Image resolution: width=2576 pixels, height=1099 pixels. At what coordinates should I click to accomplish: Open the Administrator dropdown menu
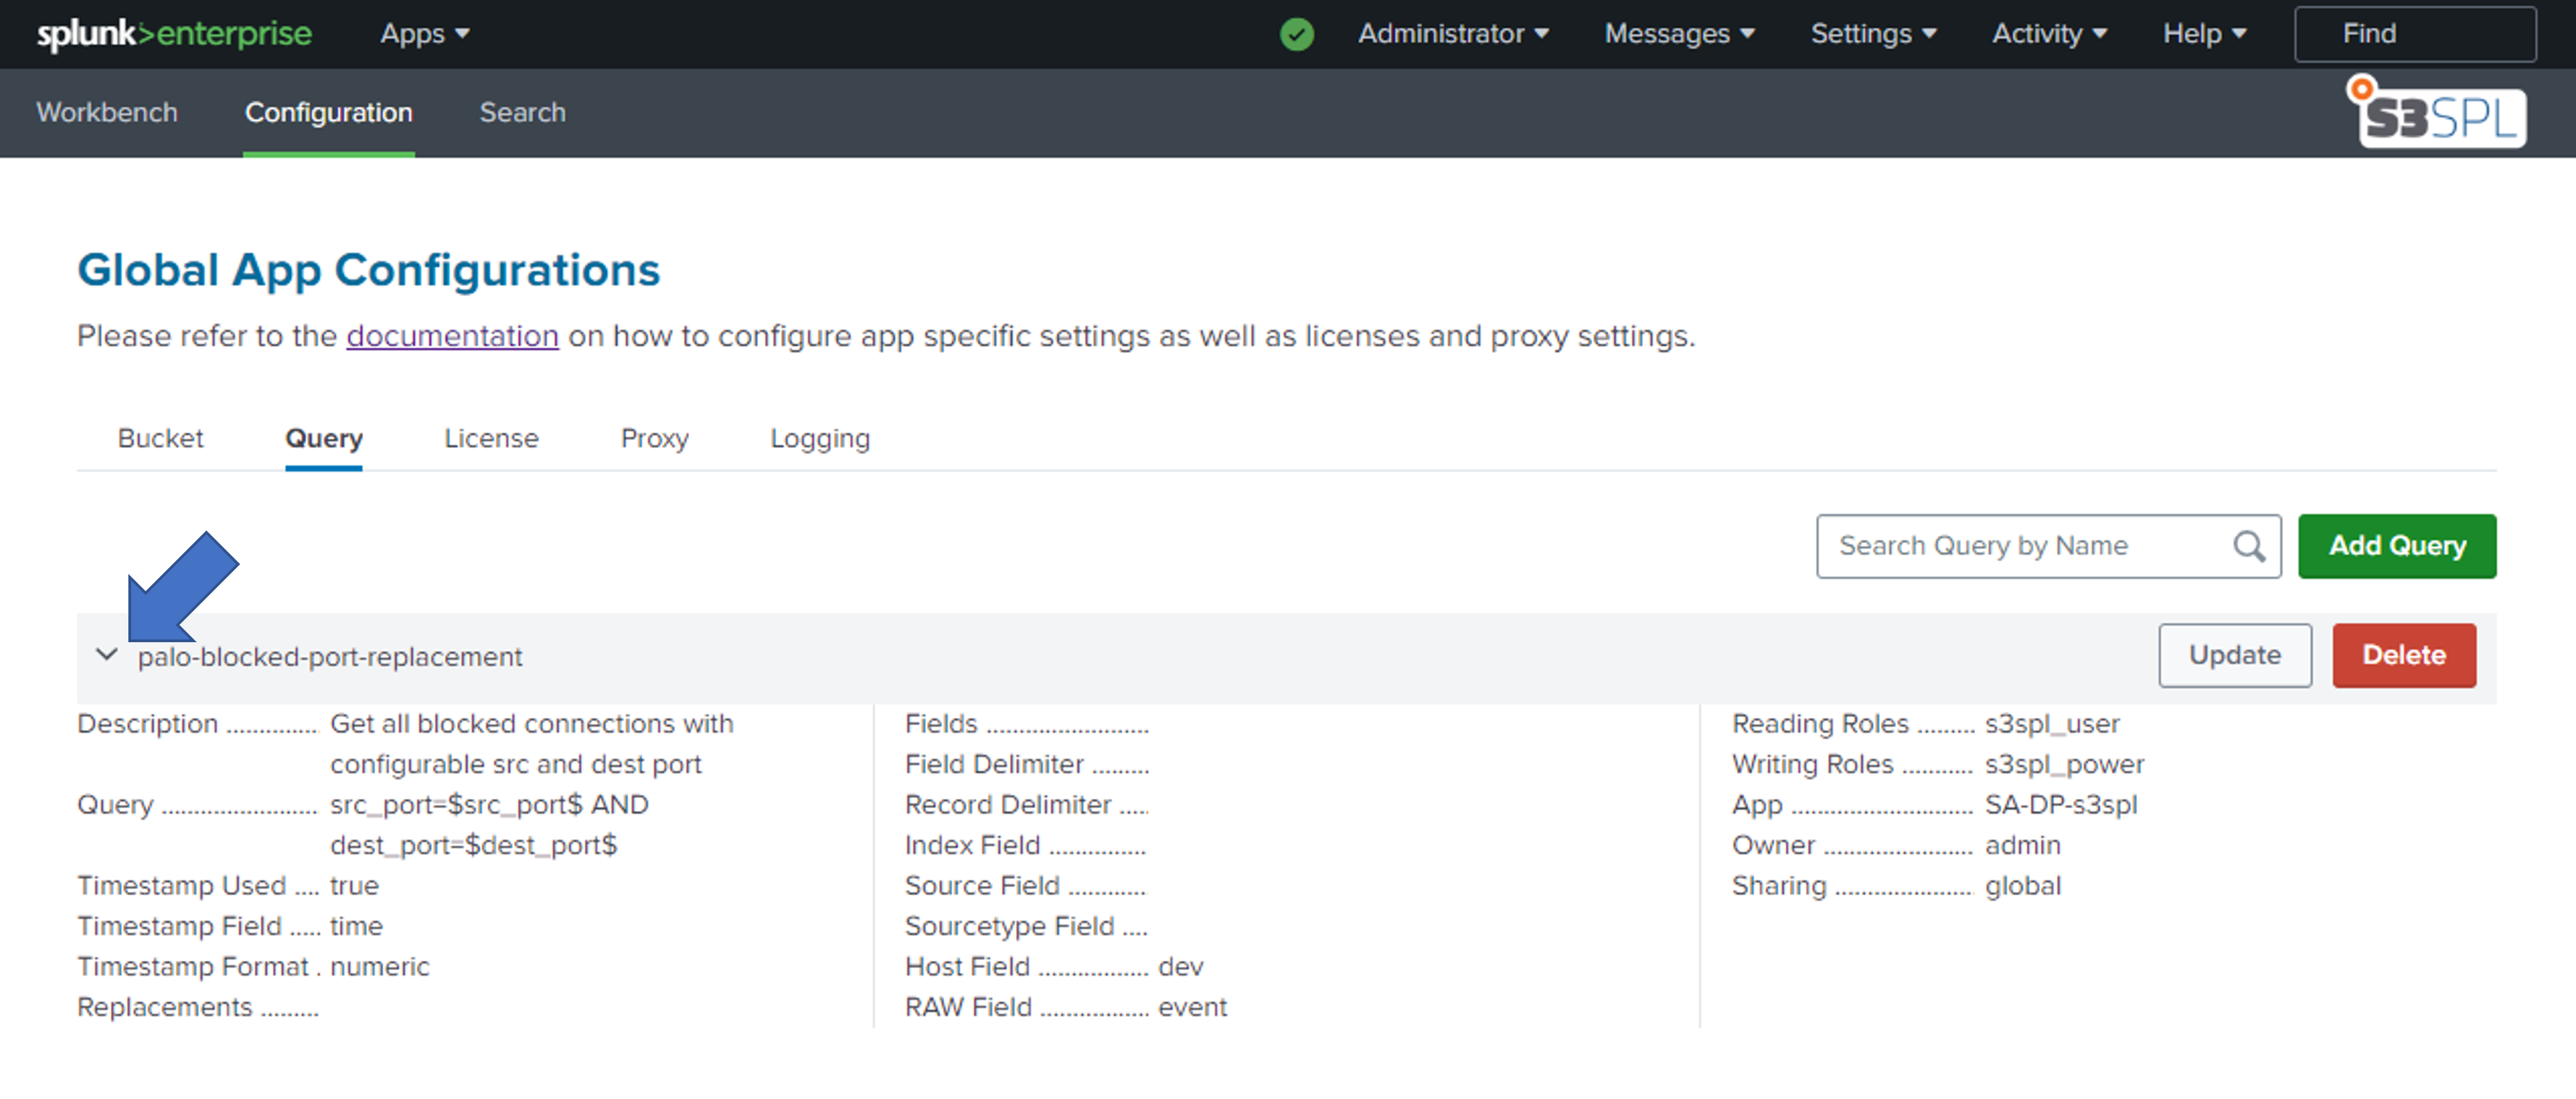click(x=1453, y=34)
